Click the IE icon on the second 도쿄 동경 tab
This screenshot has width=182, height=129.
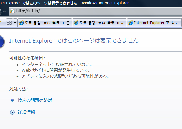pos(76,23)
